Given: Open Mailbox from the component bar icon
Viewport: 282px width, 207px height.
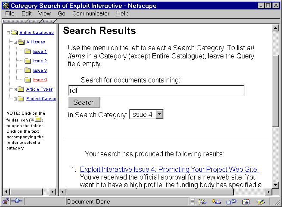Looking at the screenshot, I should click(x=217, y=202).
